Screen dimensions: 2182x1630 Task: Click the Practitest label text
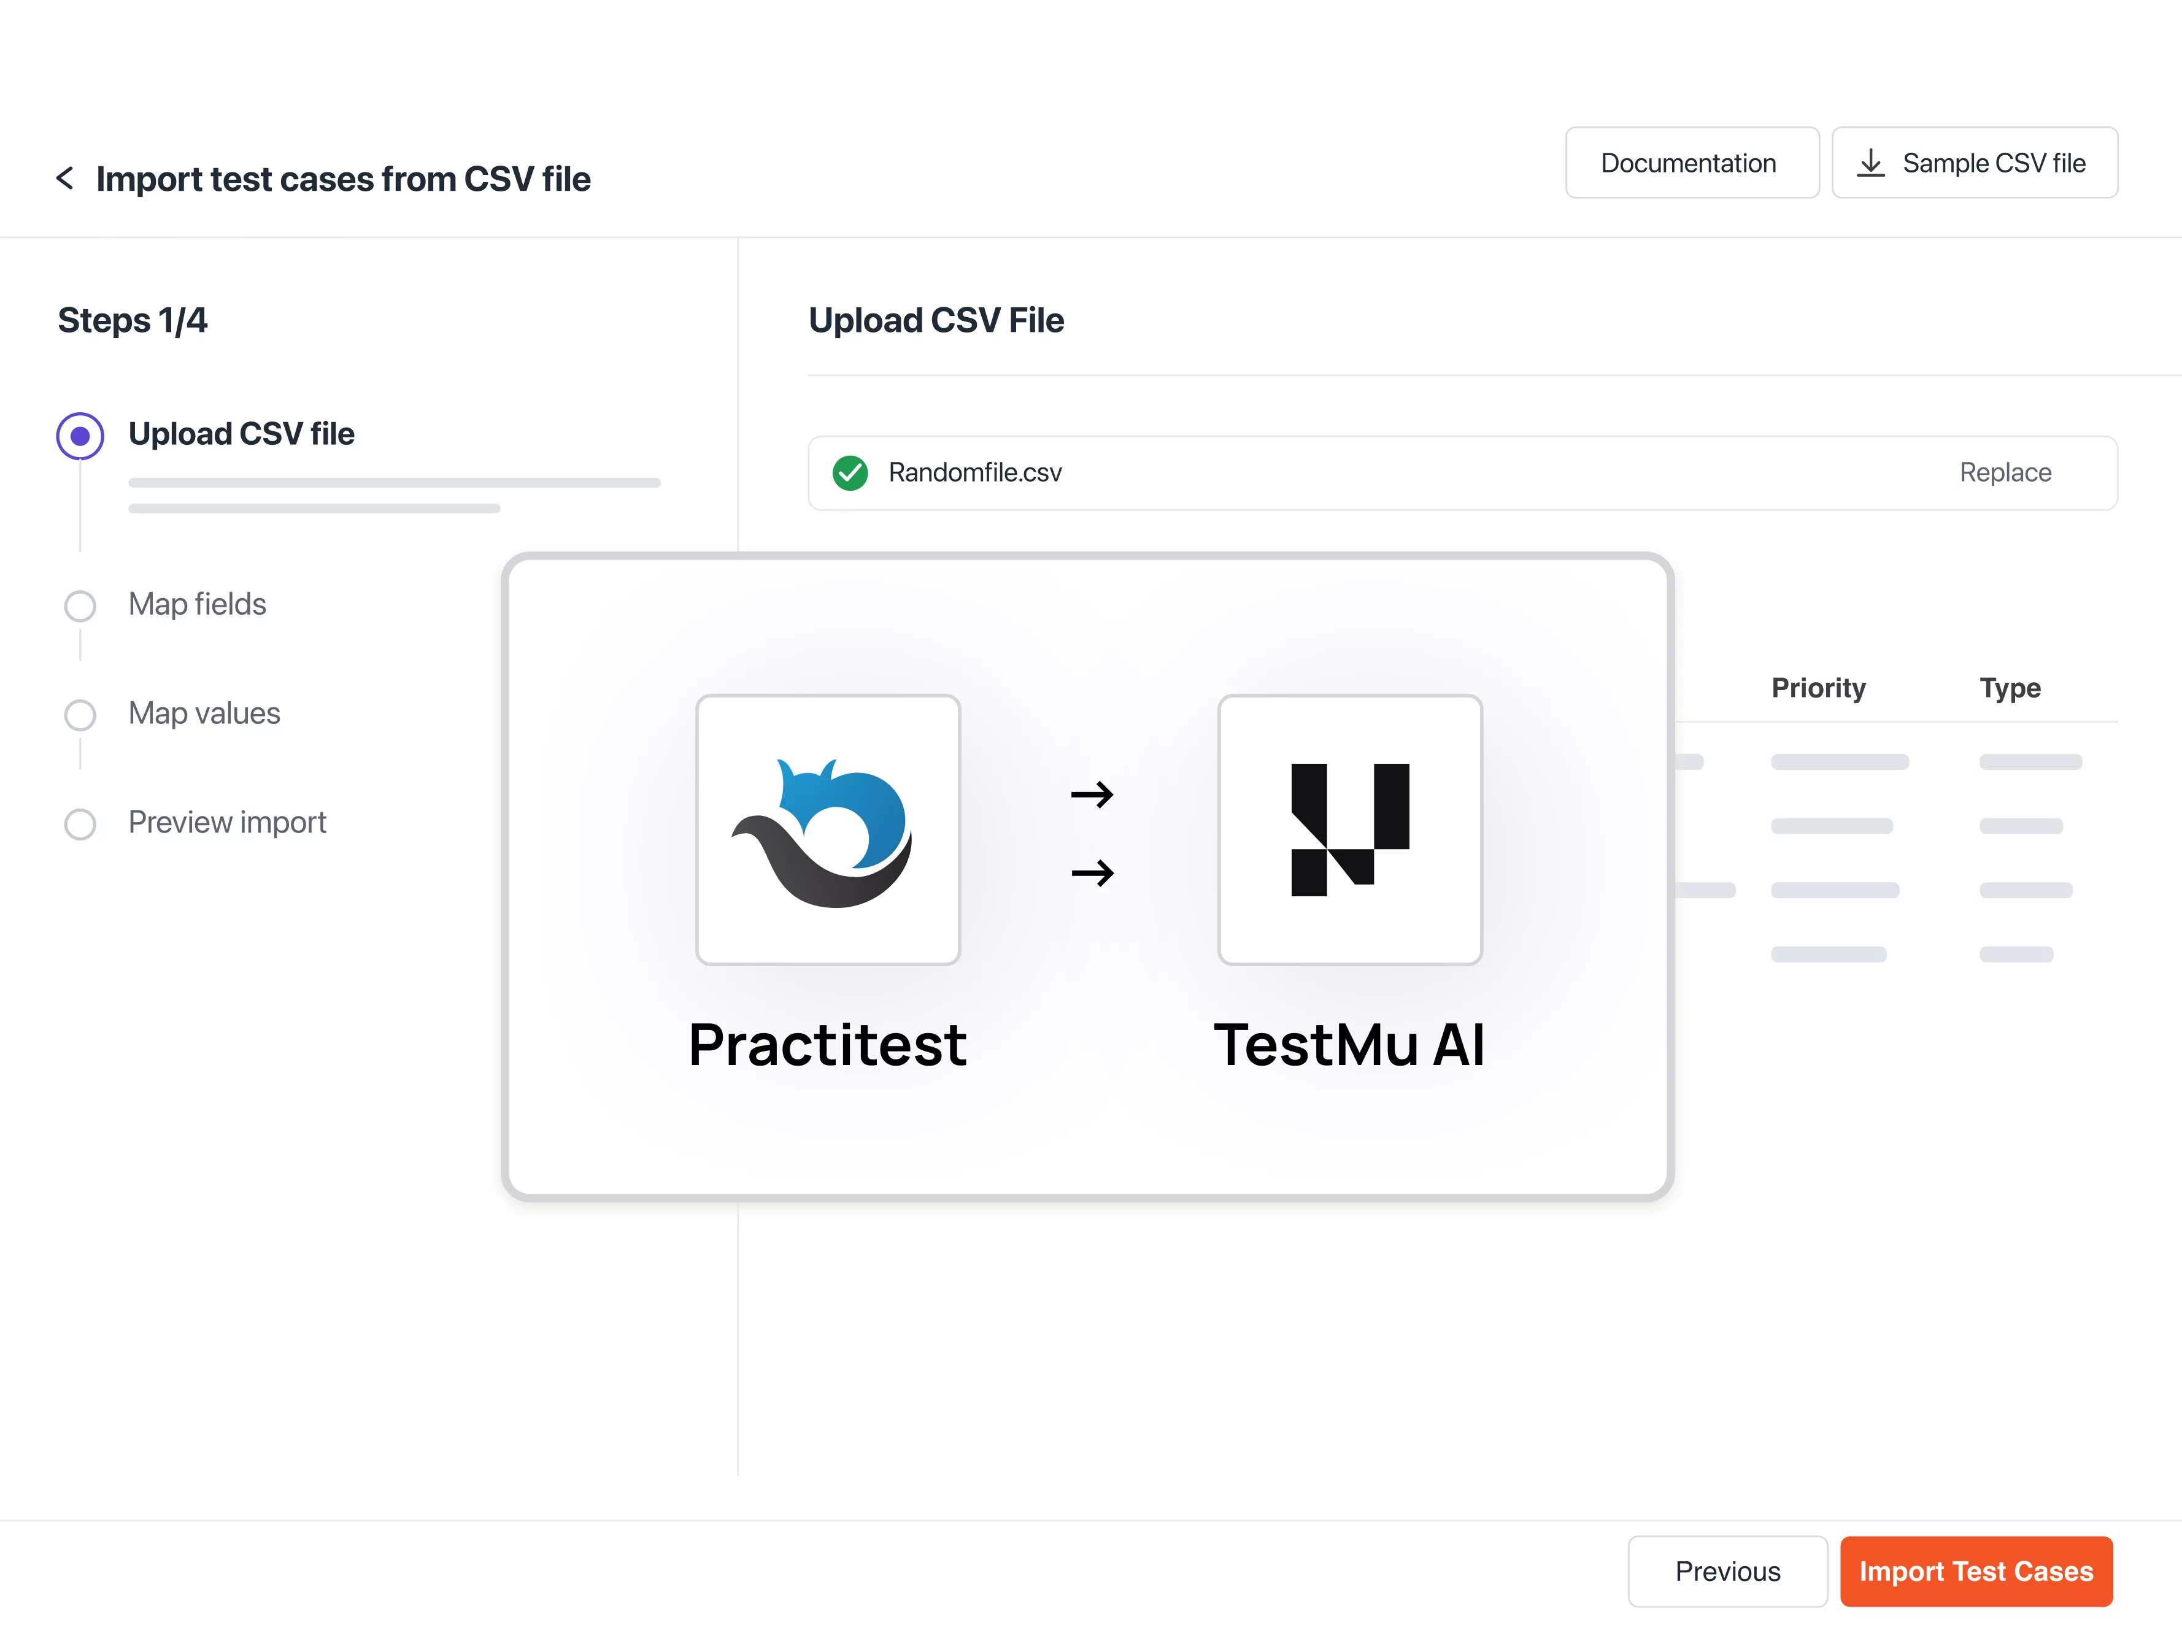click(828, 1045)
